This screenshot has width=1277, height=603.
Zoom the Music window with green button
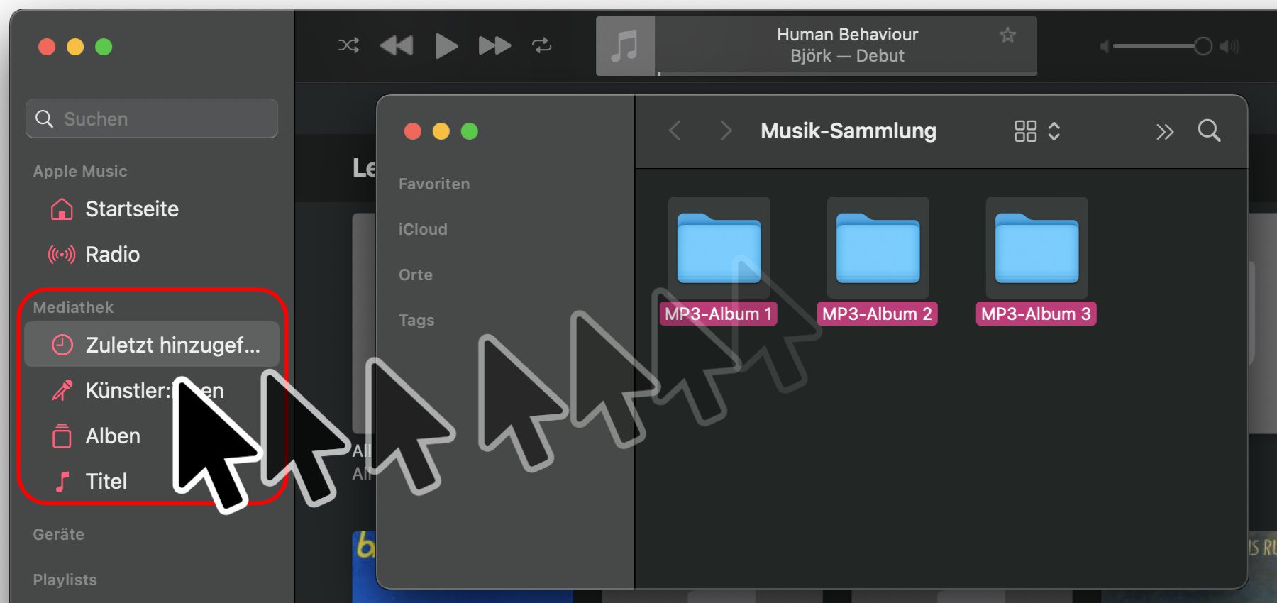(104, 47)
